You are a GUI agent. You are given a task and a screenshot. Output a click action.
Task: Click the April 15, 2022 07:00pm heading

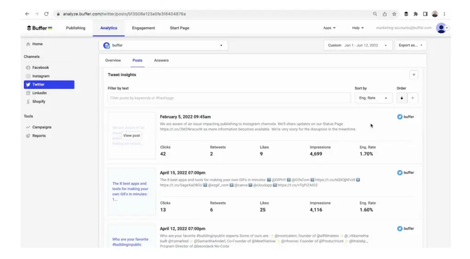click(183, 173)
